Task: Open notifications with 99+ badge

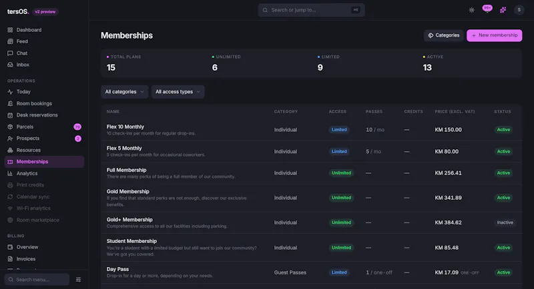Action: (x=487, y=9)
